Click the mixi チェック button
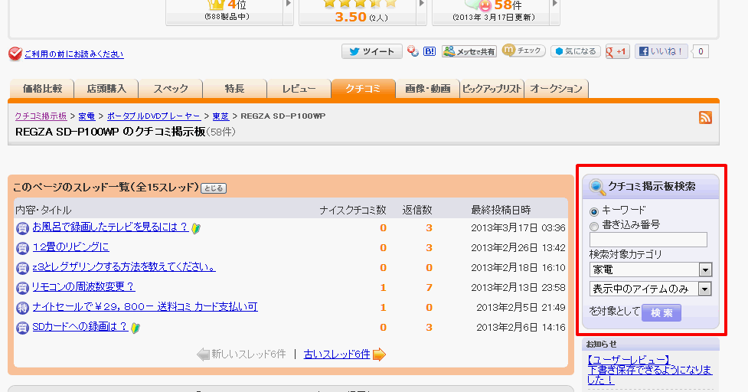This screenshot has width=748, height=392. 524,51
